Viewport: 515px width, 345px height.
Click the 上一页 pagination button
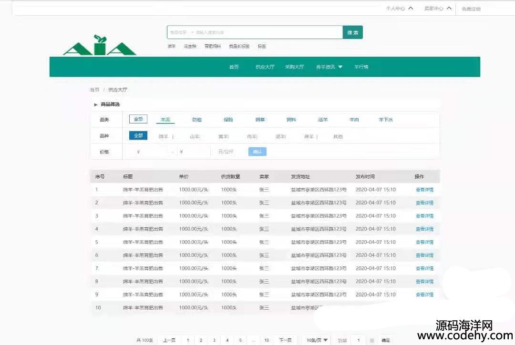[169, 340]
